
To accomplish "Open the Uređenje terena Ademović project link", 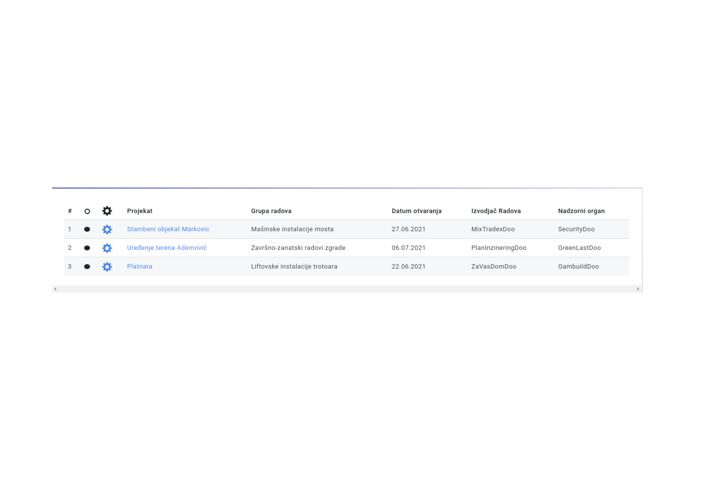I will click(167, 248).
